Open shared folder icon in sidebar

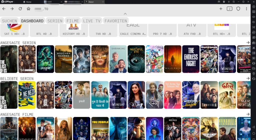[x=254, y=68]
